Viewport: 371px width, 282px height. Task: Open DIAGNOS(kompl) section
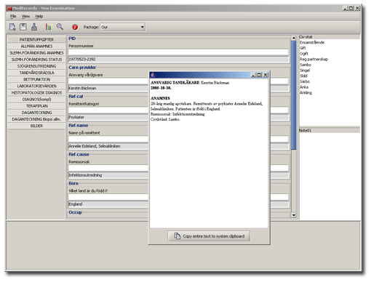click(36, 100)
